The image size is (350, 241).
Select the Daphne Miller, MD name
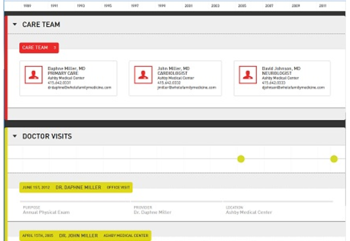(x=67, y=68)
